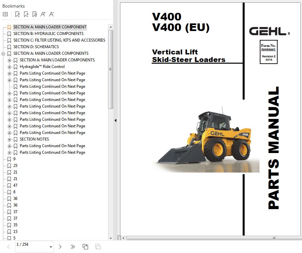Viewport: 302px width, 253px height.
Task: Hide the bookmarks panel with the collapse arrow
Action: click(115, 120)
